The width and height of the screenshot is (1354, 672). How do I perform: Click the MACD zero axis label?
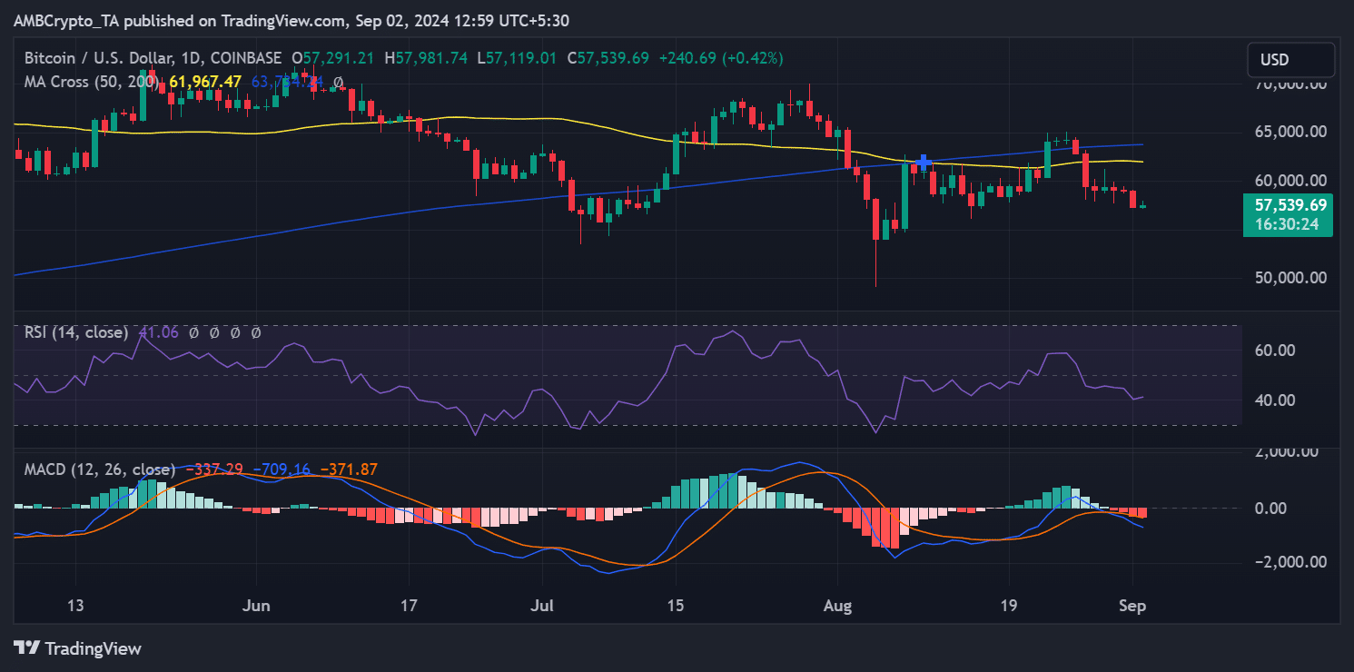[1269, 509]
